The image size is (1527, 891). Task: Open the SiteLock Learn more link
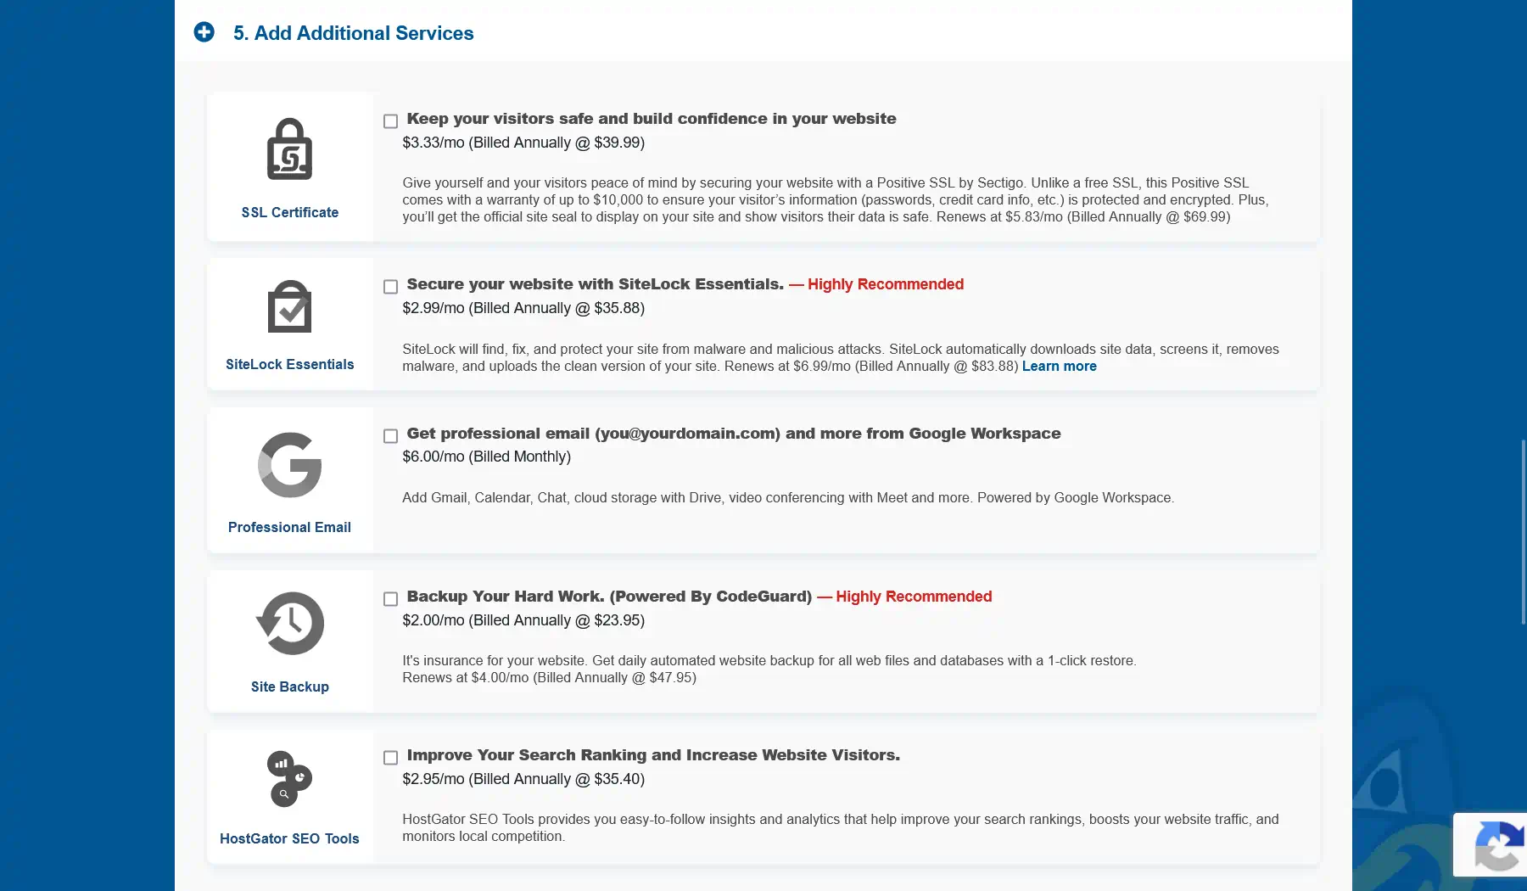1059,366
